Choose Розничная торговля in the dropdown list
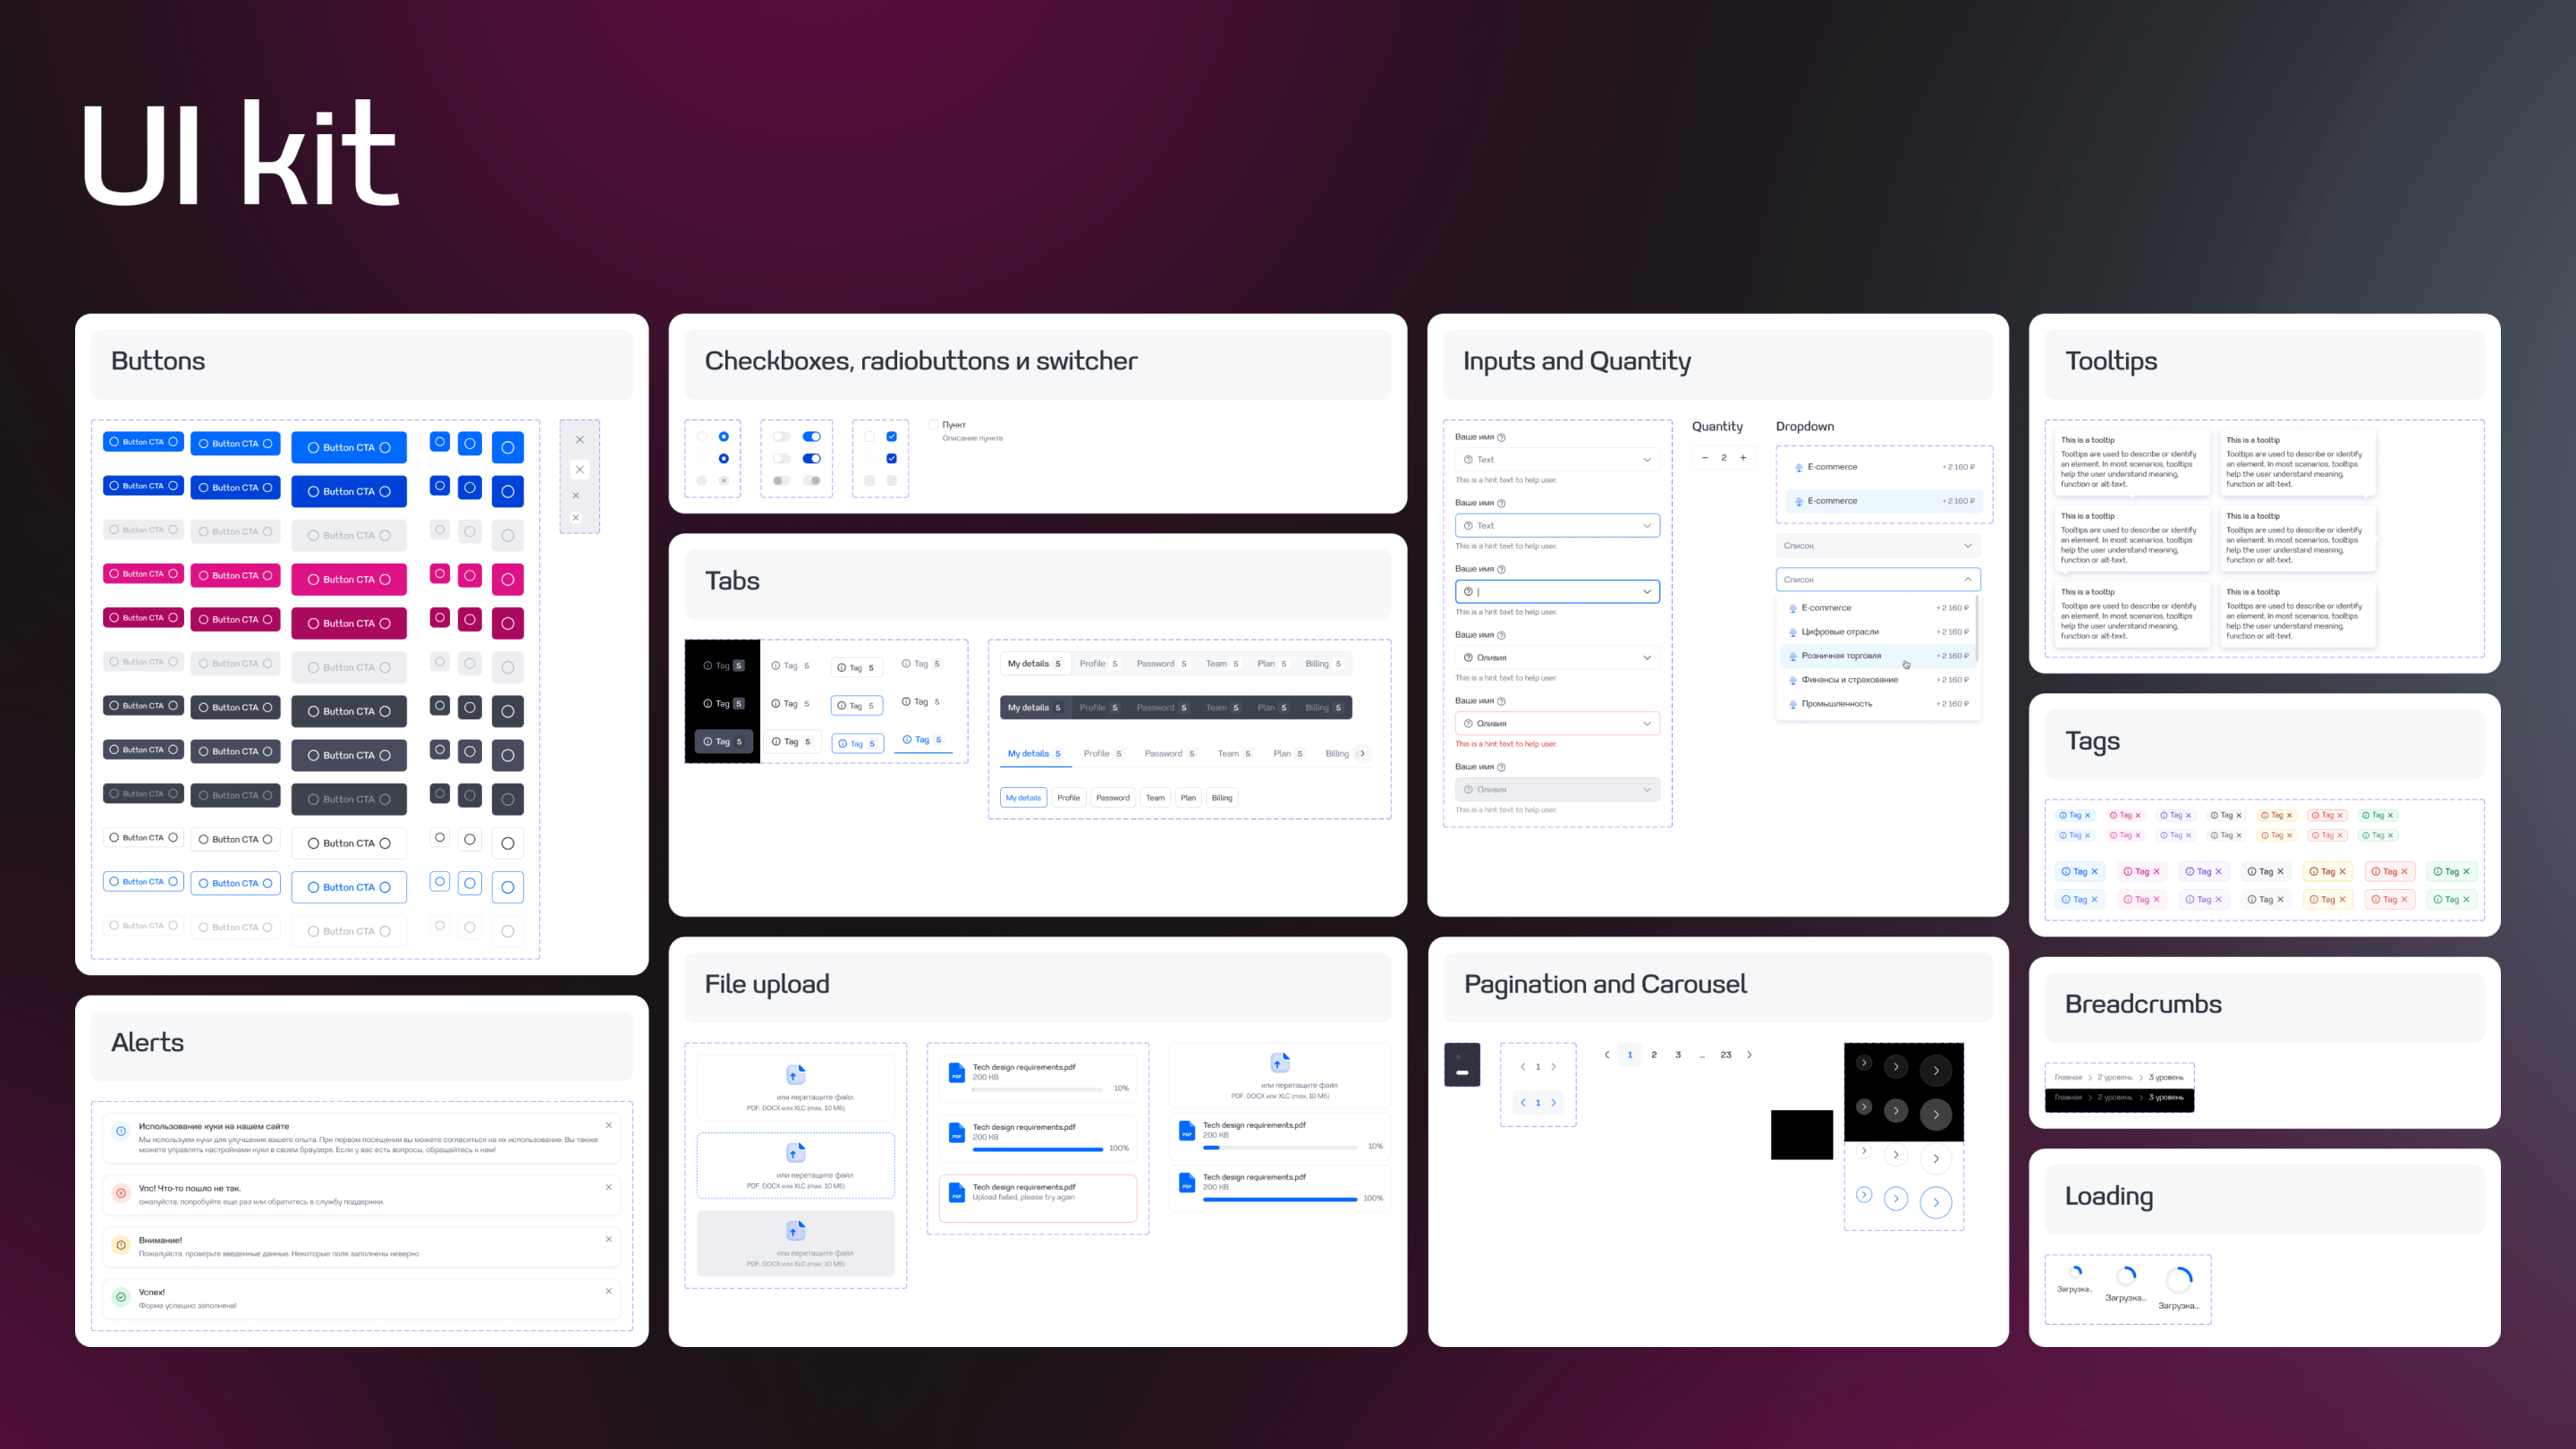2576x1449 pixels. click(x=1840, y=656)
